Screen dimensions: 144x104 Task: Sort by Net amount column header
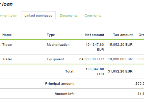[95, 35]
